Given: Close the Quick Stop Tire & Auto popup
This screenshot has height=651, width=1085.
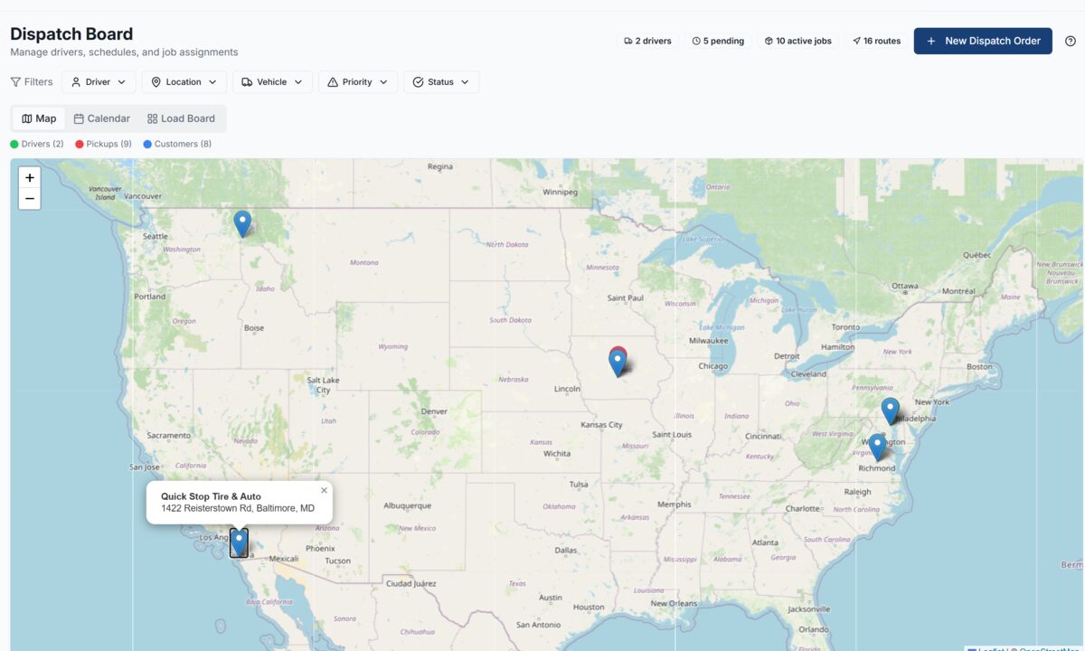Looking at the screenshot, I should pos(324,490).
